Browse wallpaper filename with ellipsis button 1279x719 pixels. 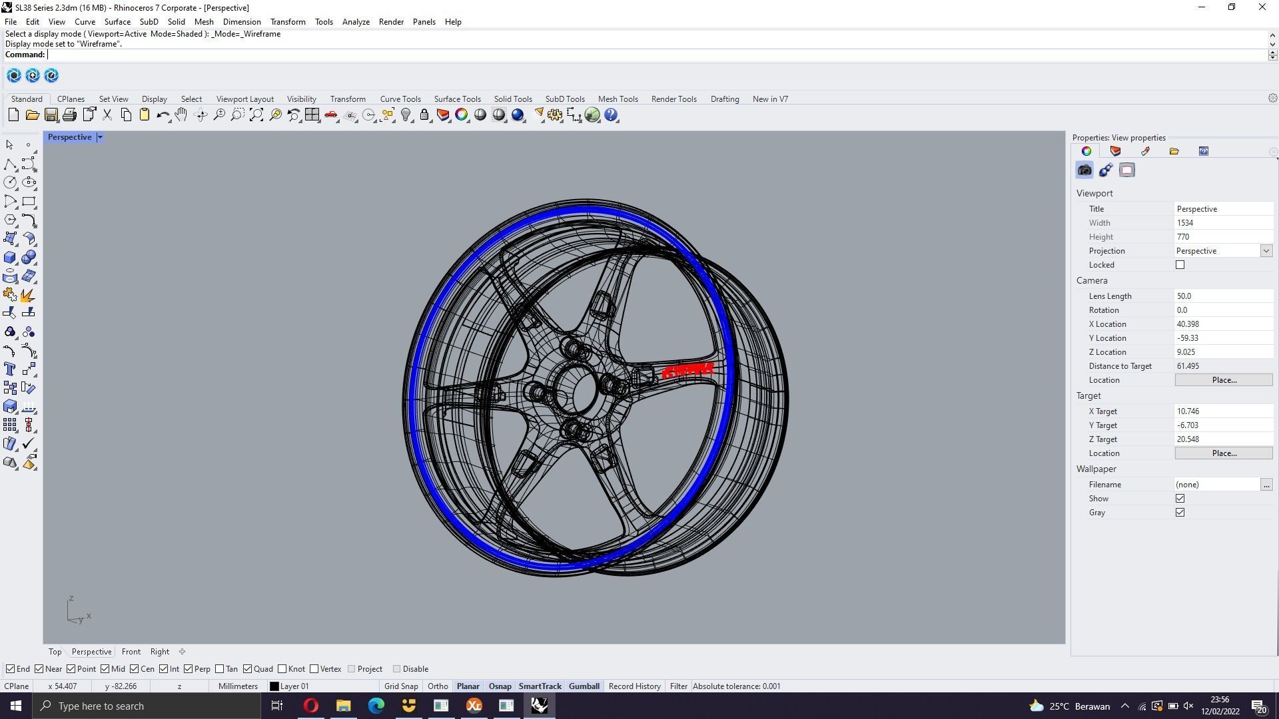(x=1266, y=485)
